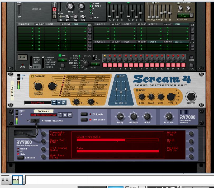Toggle the DAMAGE section on Scream 4
Screen dimensions: 214x188
(32, 76)
